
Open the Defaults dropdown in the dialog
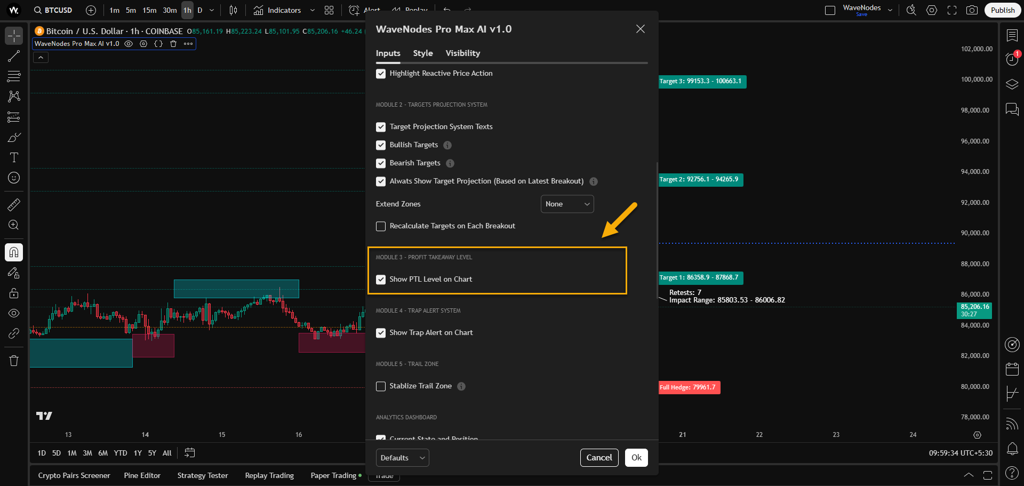(x=402, y=457)
